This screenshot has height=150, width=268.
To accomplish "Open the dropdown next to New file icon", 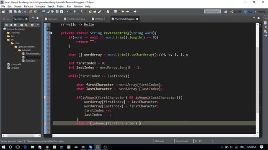I will pyautogui.click(x=7, y=12).
